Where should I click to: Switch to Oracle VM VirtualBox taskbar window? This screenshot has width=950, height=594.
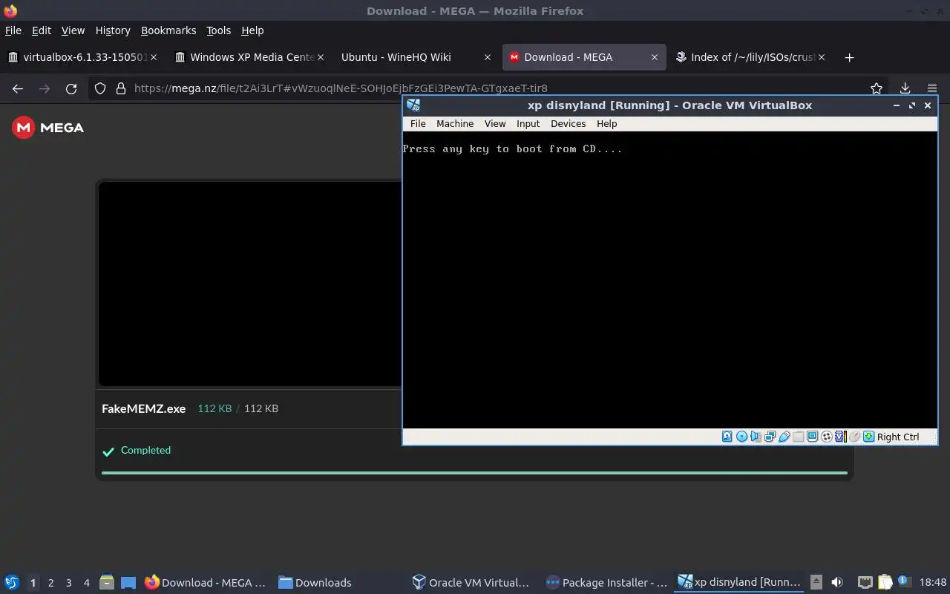click(472, 583)
